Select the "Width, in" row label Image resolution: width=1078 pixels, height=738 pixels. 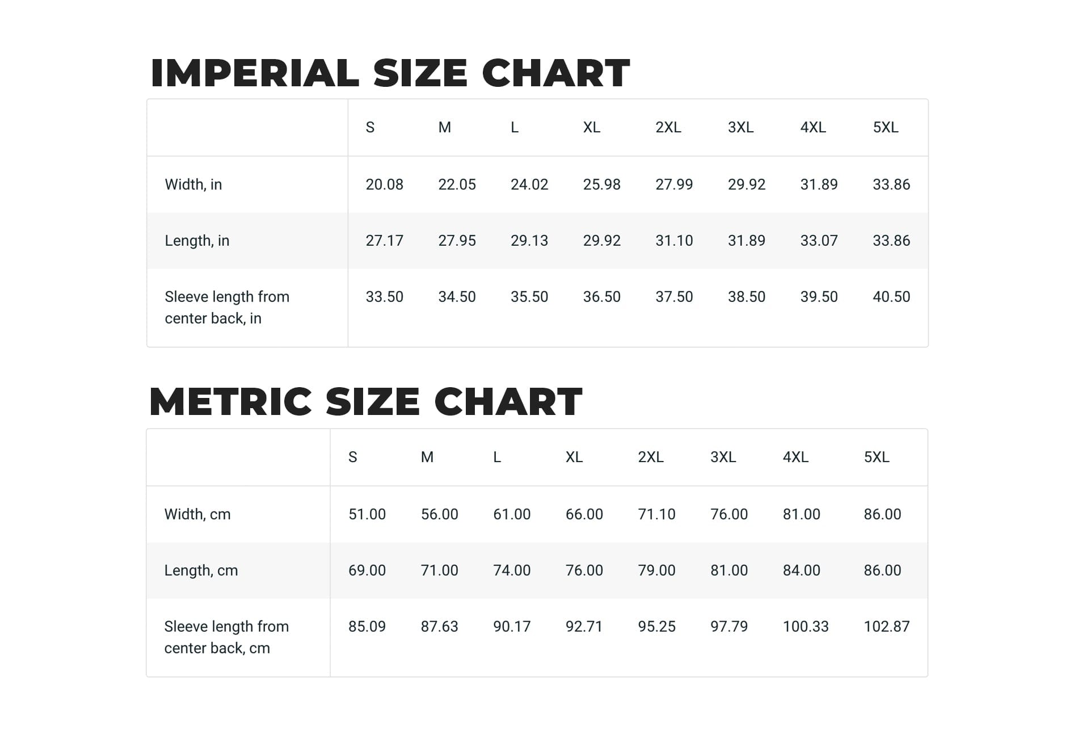(x=193, y=184)
